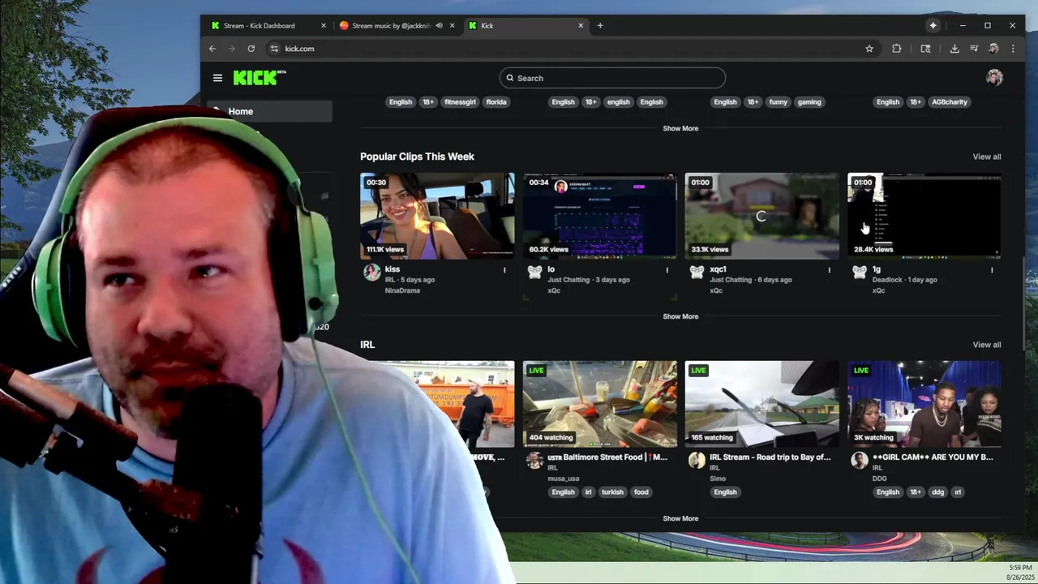1038x584 pixels.
Task: Open the Simo channel name link
Action: [x=718, y=479]
